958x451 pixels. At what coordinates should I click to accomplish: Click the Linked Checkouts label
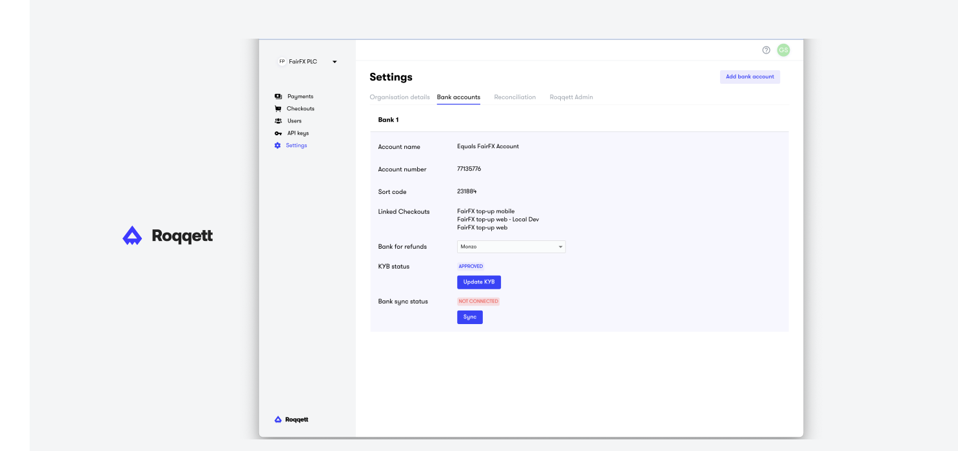tap(404, 211)
